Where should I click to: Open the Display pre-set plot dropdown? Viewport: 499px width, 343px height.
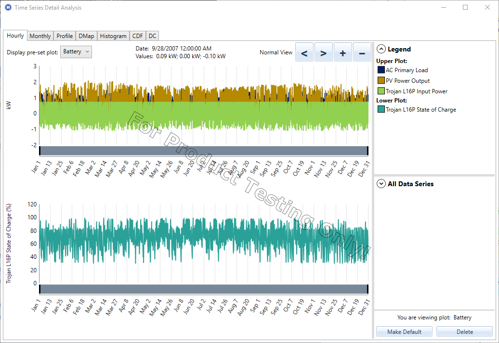pos(76,52)
